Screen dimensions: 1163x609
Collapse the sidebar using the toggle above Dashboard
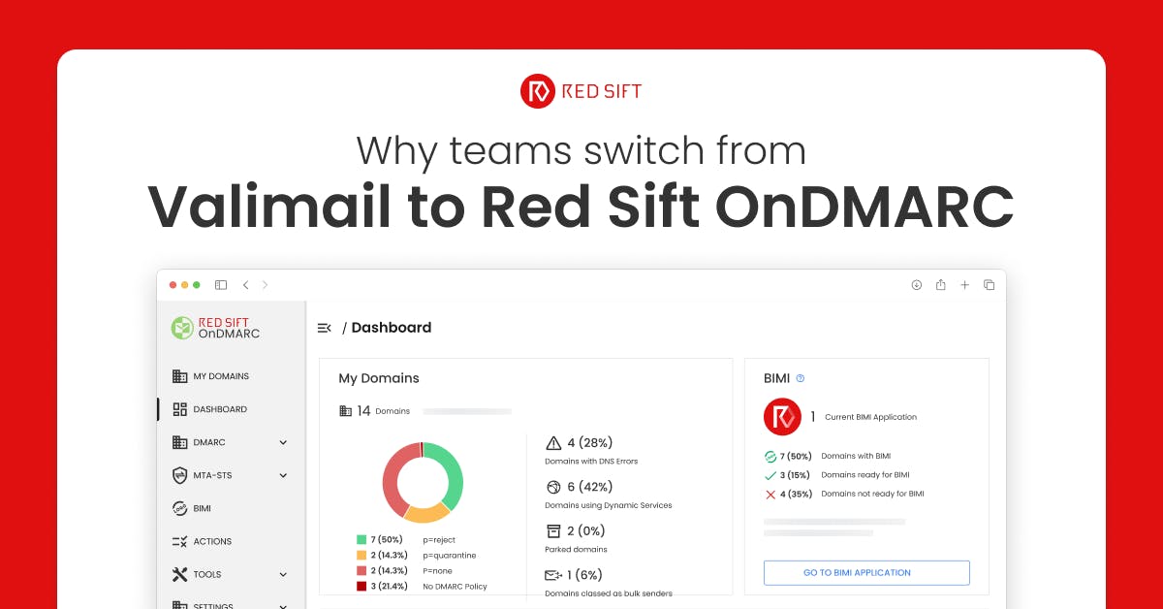tap(324, 328)
